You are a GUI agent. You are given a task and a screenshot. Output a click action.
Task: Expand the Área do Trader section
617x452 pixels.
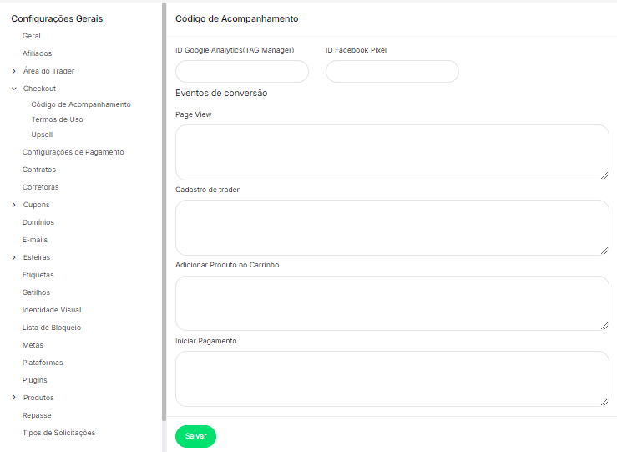pos(14,71)
